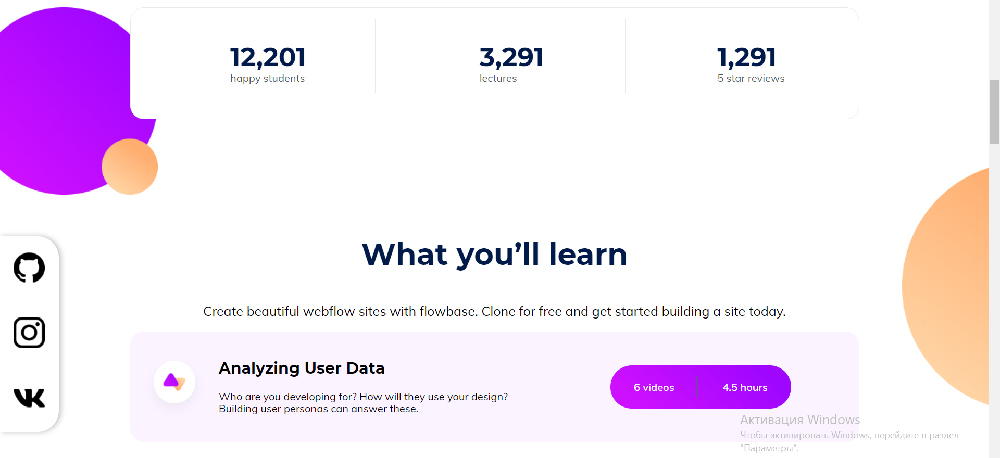Click the large orange circle at right
Image resolution: width=1000 pixels, height=458 pixels.
point(946,286)
